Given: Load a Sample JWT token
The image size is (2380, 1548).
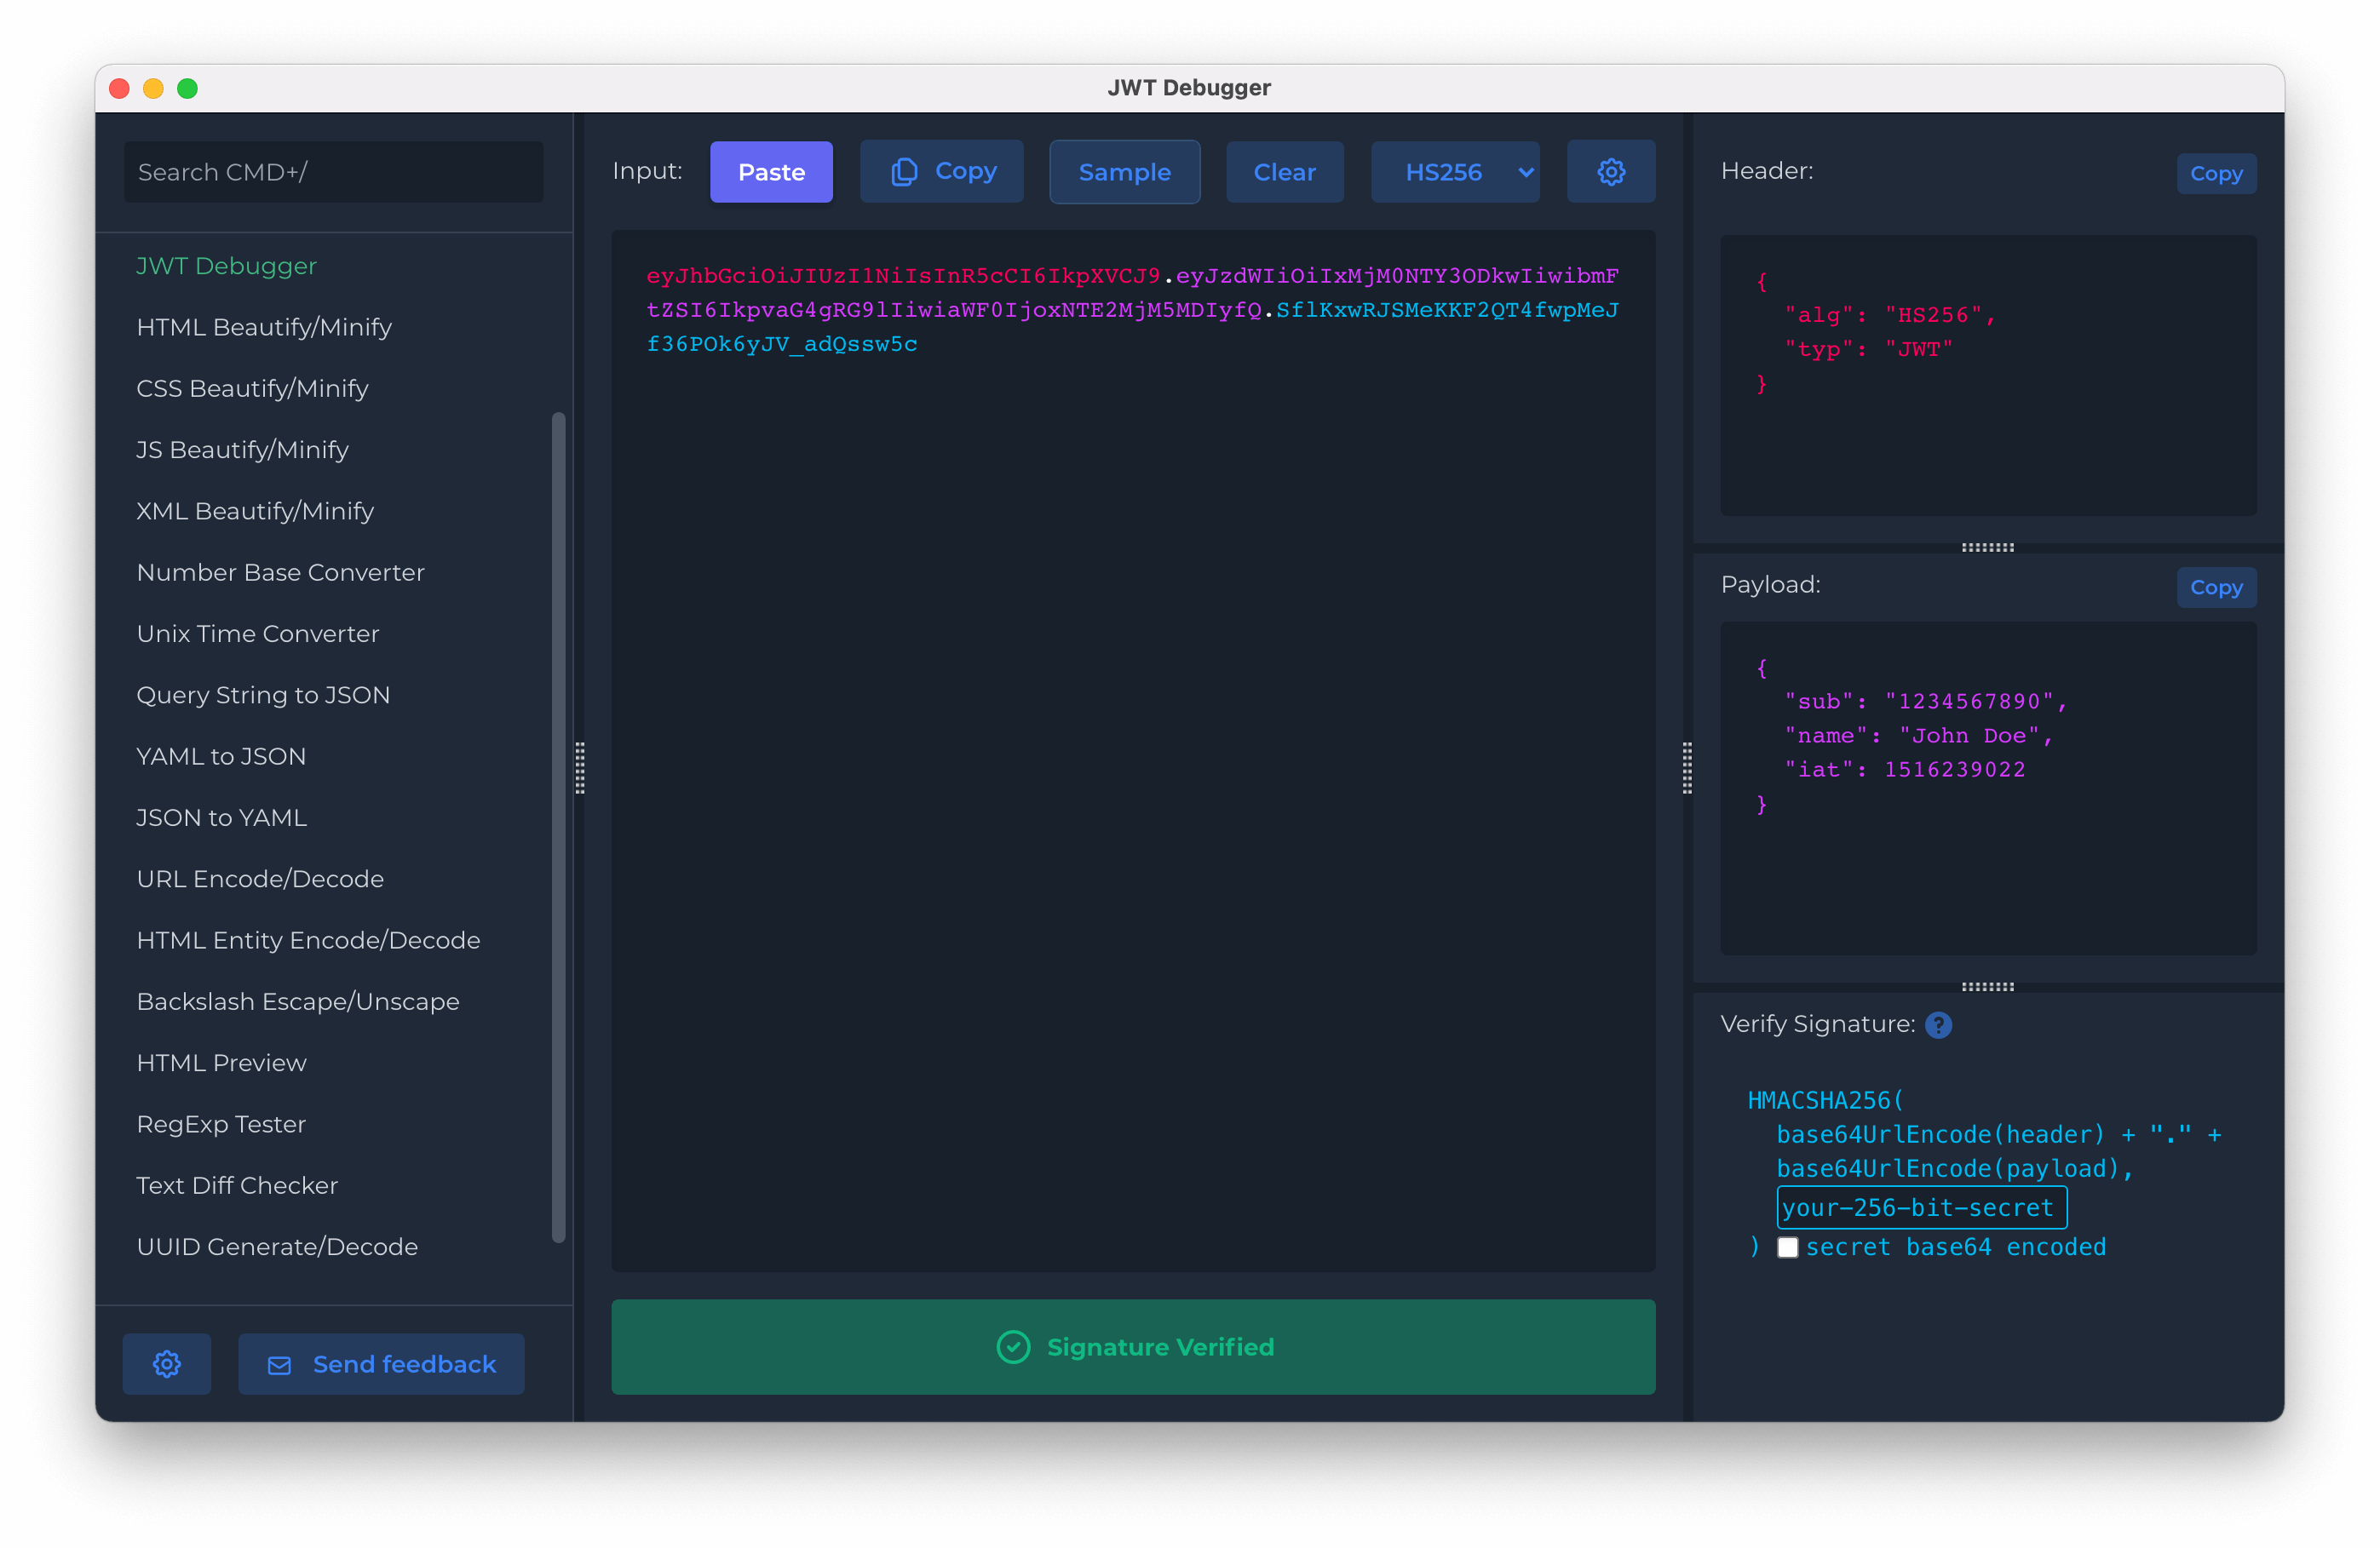Looking at the screenshot, I should click(1124, 171).
